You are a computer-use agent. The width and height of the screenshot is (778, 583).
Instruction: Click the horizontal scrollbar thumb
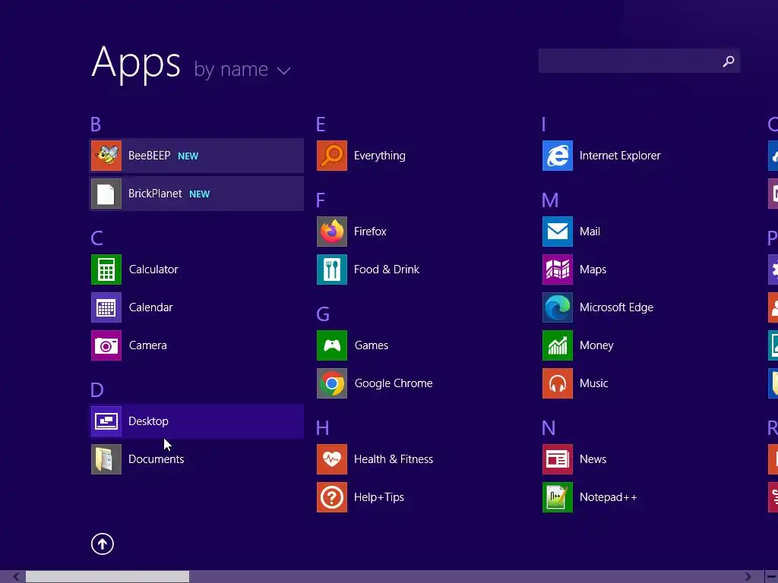point(108,577)
